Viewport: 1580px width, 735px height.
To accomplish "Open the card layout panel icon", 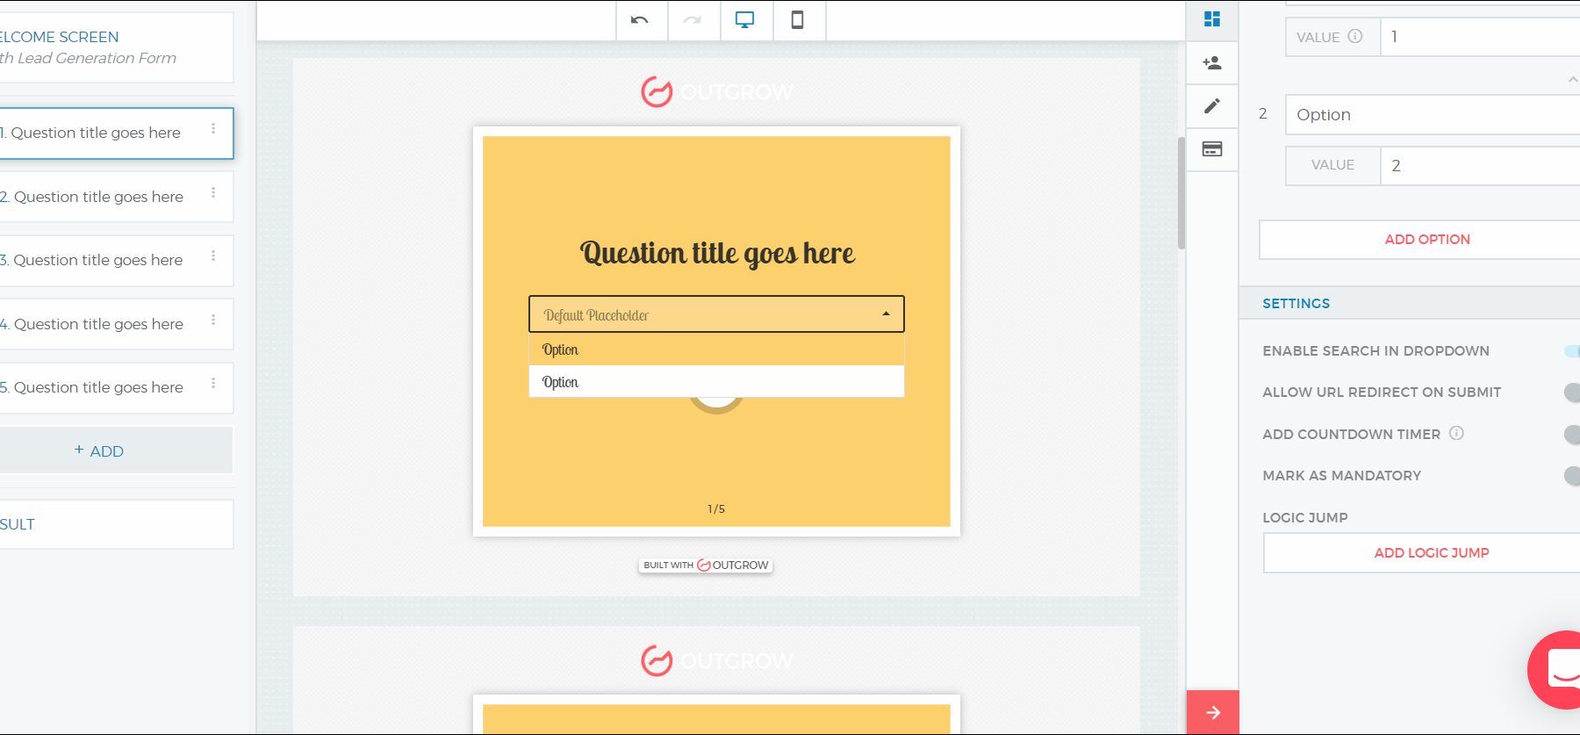I will pos(1212,149).
